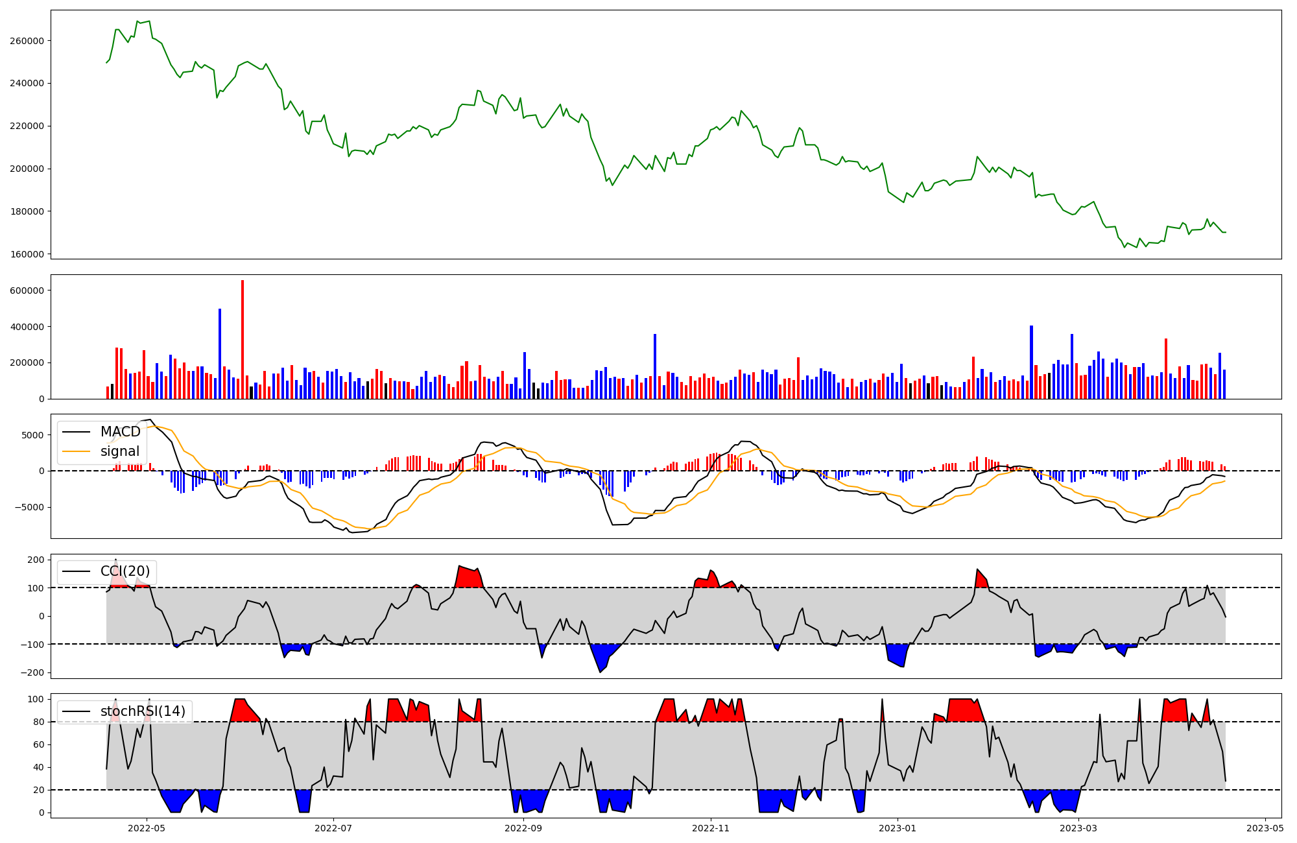Image resolution: width=1297 pixels, height=843 pixels.
Task: Click the 2022-11 x-axis date label
Action: pyautogui.click(x=711, y=827)
